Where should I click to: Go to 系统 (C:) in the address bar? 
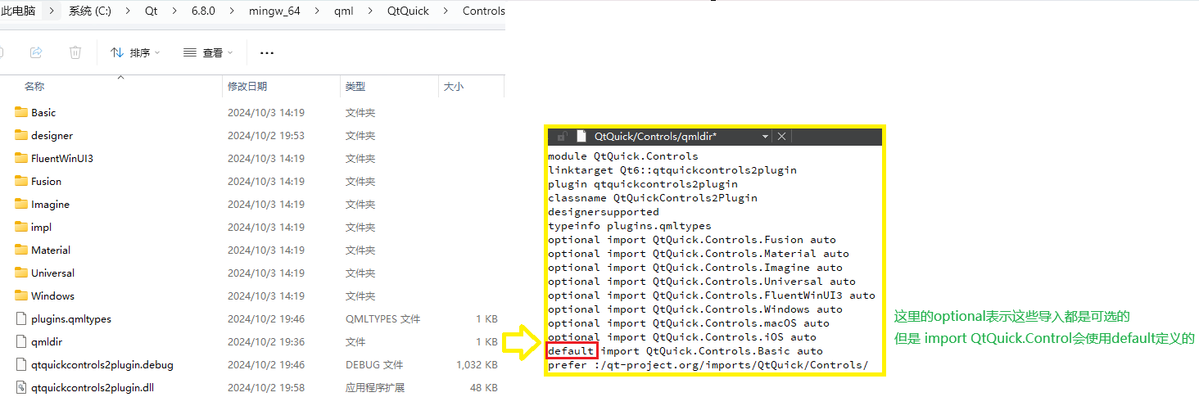coord(90,11)
